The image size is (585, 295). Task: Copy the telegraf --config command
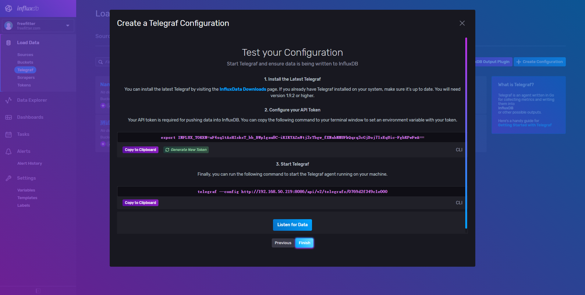[140, 203]
